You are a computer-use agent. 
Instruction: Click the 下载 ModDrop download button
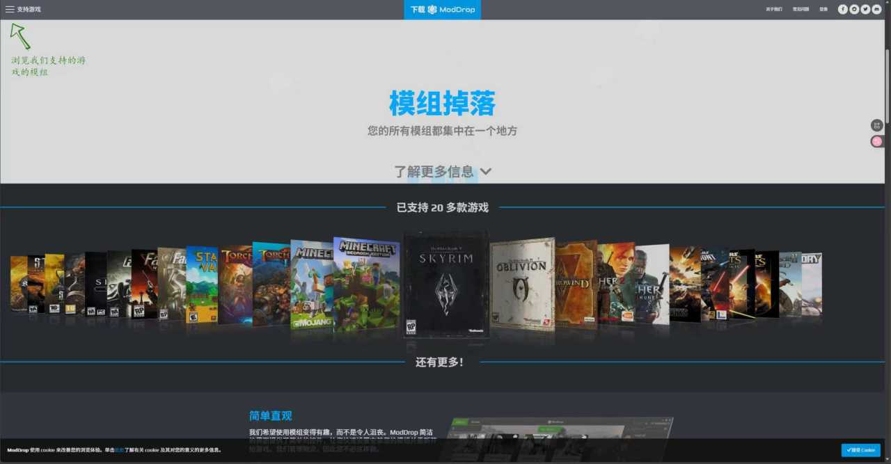click(442, 10)
